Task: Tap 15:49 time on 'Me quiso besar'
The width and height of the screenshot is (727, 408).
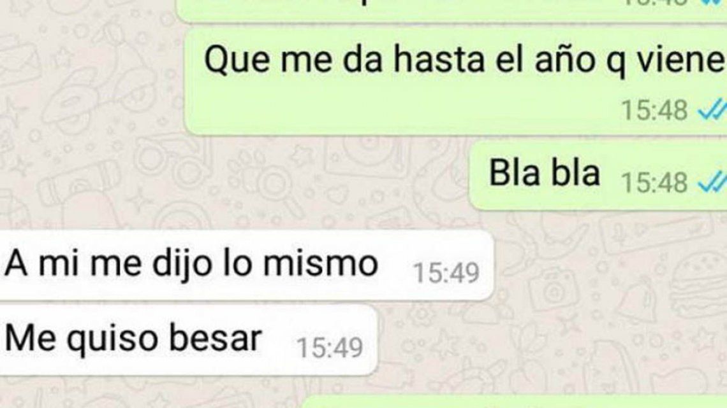Action: 329,348
